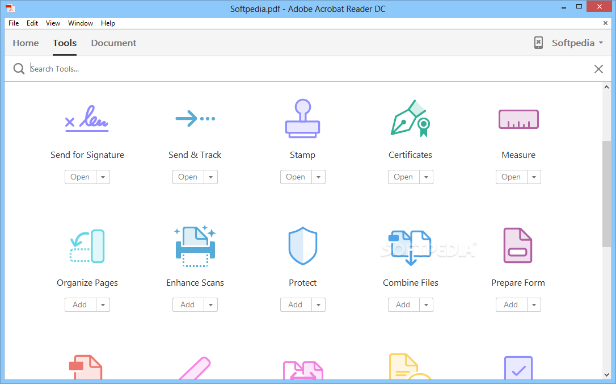Image resolution: width=616 pixels, height=384 pixels.
Task: Click the Organize Pages label
Action: (87, 283)
